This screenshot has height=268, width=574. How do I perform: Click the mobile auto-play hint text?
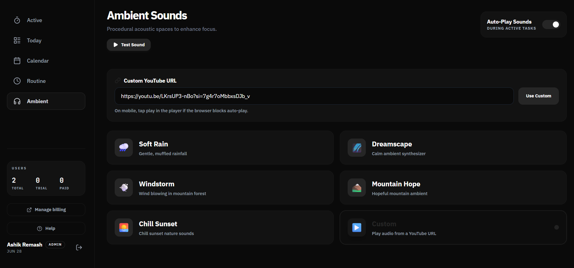181,111
